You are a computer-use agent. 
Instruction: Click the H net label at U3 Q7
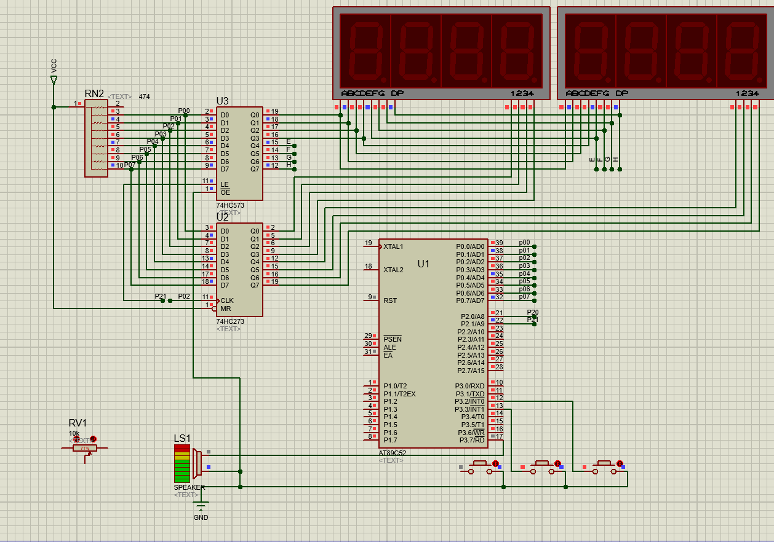289,165
